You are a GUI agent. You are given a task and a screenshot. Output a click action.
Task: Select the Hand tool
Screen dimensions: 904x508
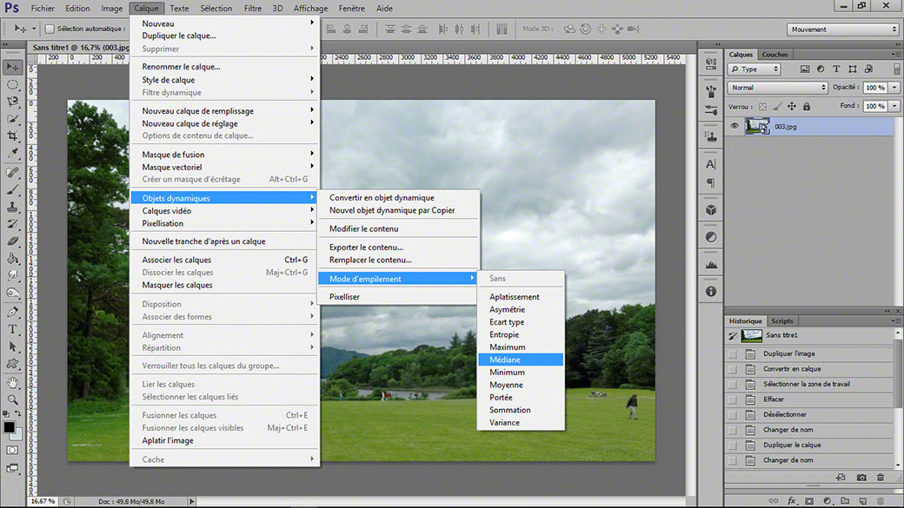(12, 382)
